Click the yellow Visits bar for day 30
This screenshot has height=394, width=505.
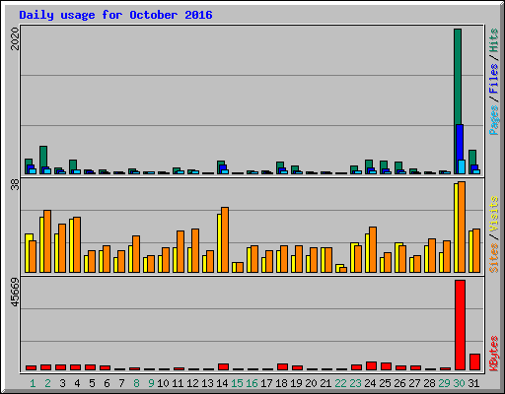[x=456, y=228]
